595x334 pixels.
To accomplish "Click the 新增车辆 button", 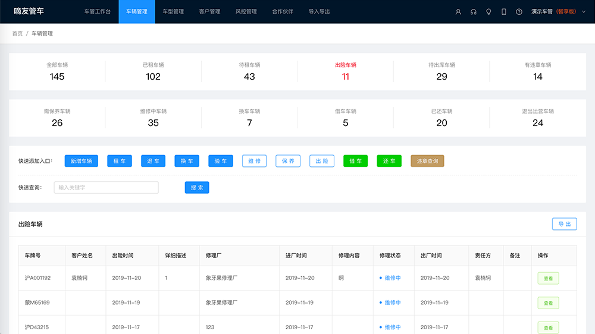I will (81, 161).
